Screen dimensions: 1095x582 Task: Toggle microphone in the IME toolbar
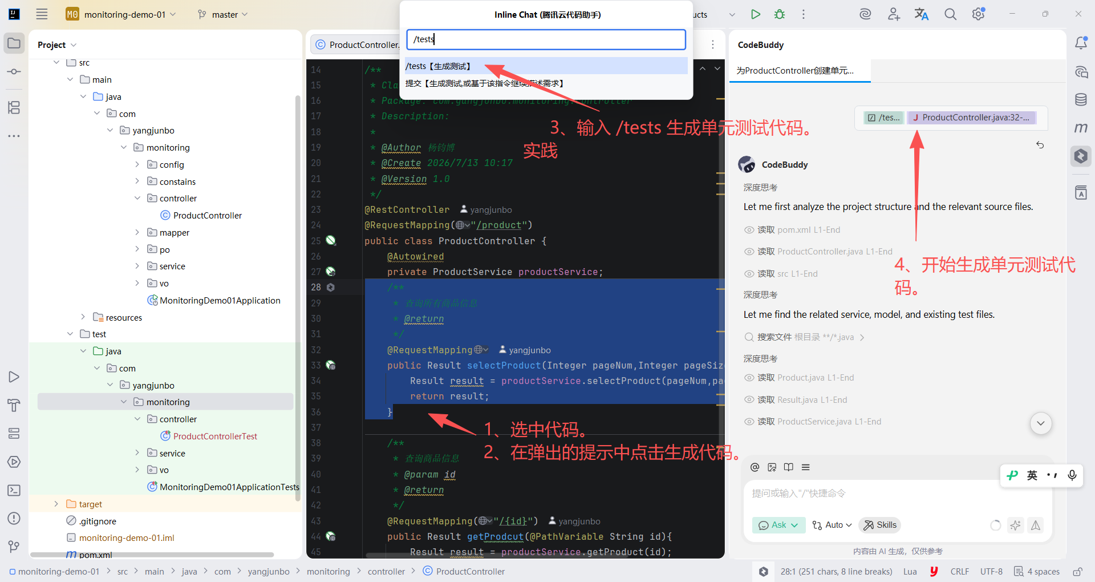1072,475
